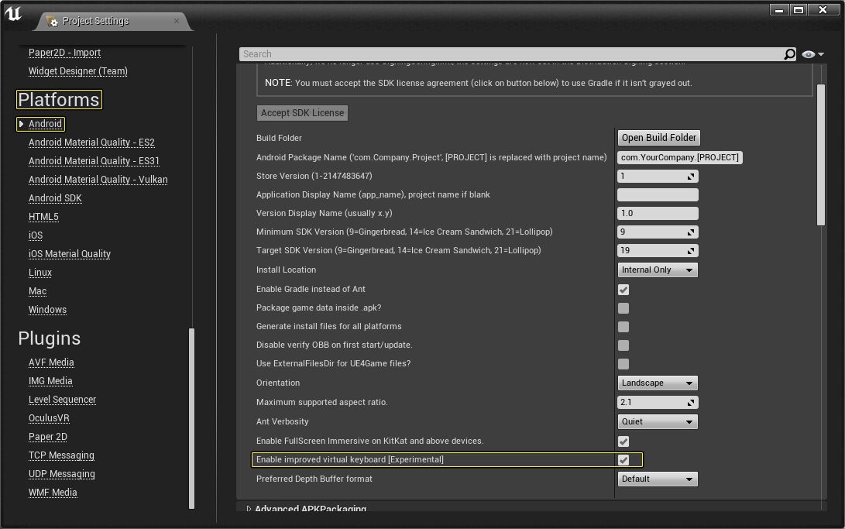Toggle Enable improved virtual keyboard checkbox
Screen dimensions: 845x529
click(x=623, y=460)
